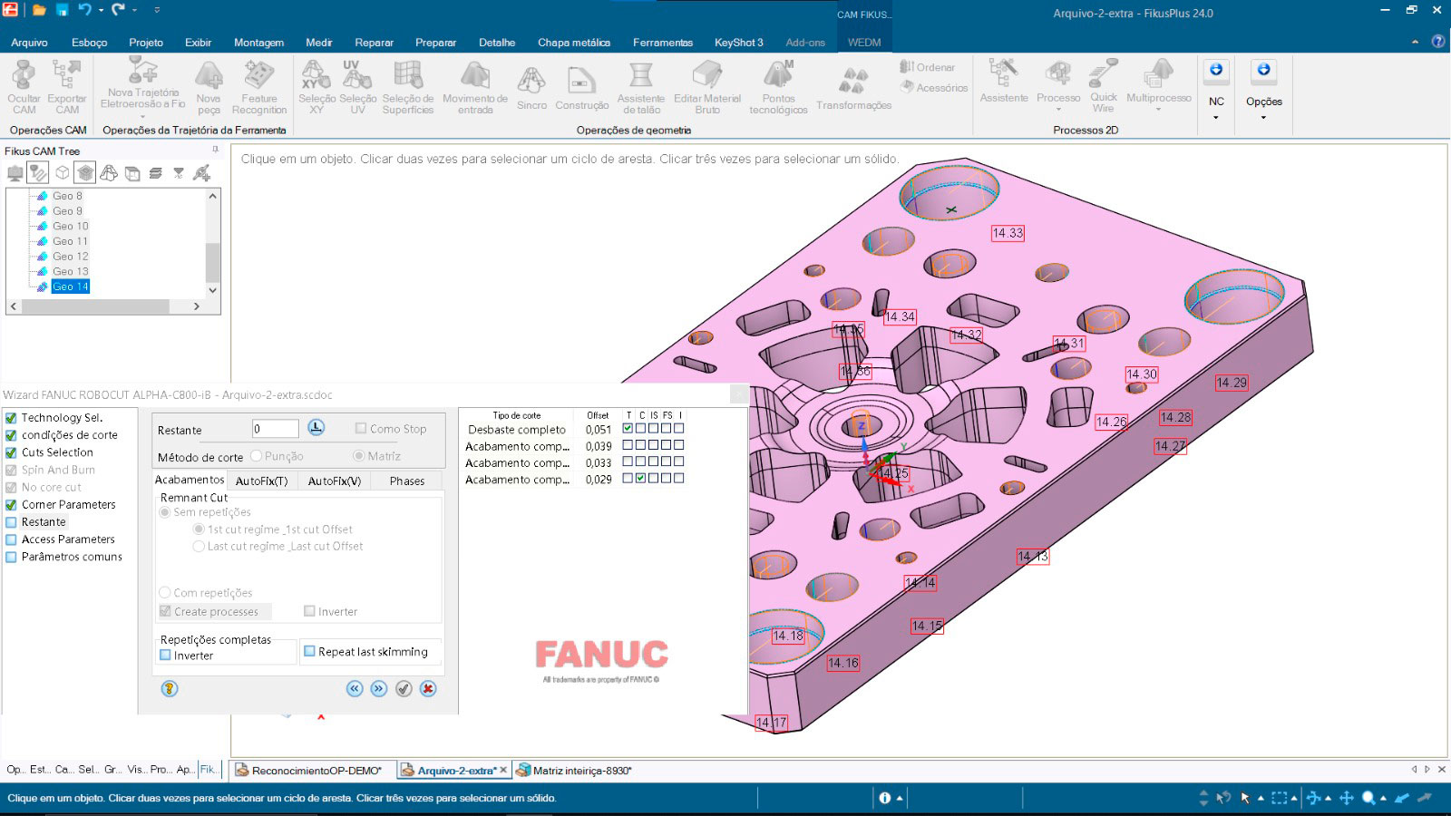Image resolution: width=1451 pixels, height=816 pixels.
Task: Go to previous wizard step
Action: click(355, 689)
